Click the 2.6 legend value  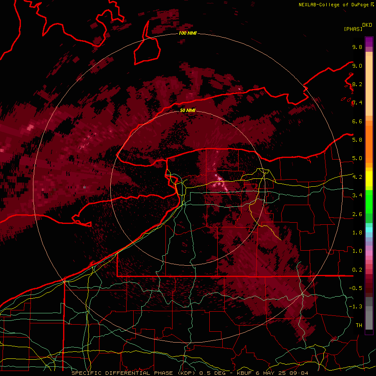(x=357, y=214)
